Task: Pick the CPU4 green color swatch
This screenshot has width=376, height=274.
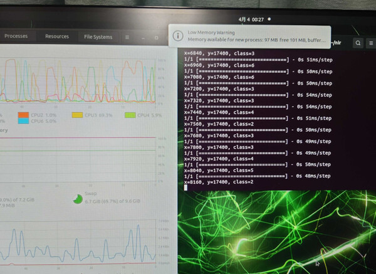Action: point(130,115)
